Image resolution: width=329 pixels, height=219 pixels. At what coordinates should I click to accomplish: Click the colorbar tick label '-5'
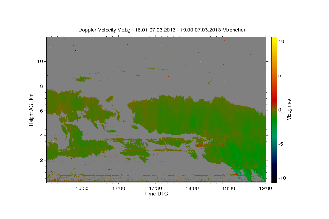(281, 144)
